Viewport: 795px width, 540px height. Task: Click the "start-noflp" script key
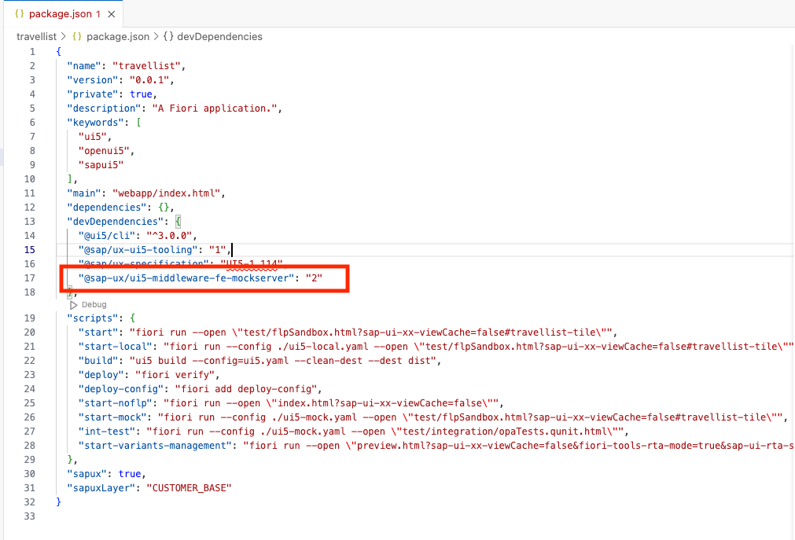(x=116, y=403)
